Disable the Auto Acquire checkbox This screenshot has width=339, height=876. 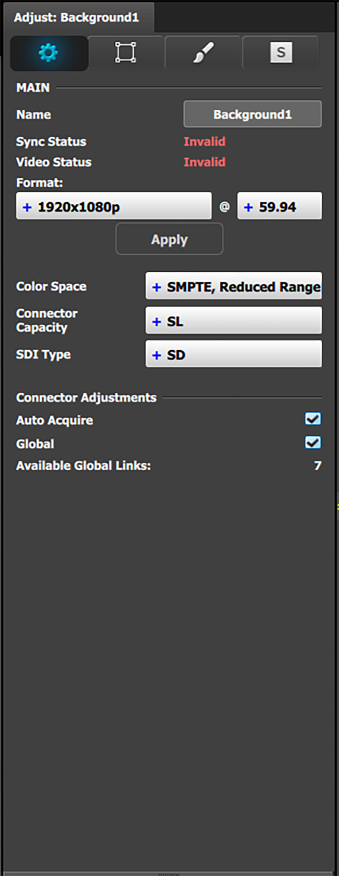313,419
